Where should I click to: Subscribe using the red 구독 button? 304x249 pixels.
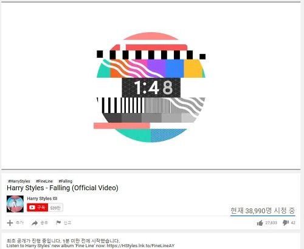[x=38, y=208]
